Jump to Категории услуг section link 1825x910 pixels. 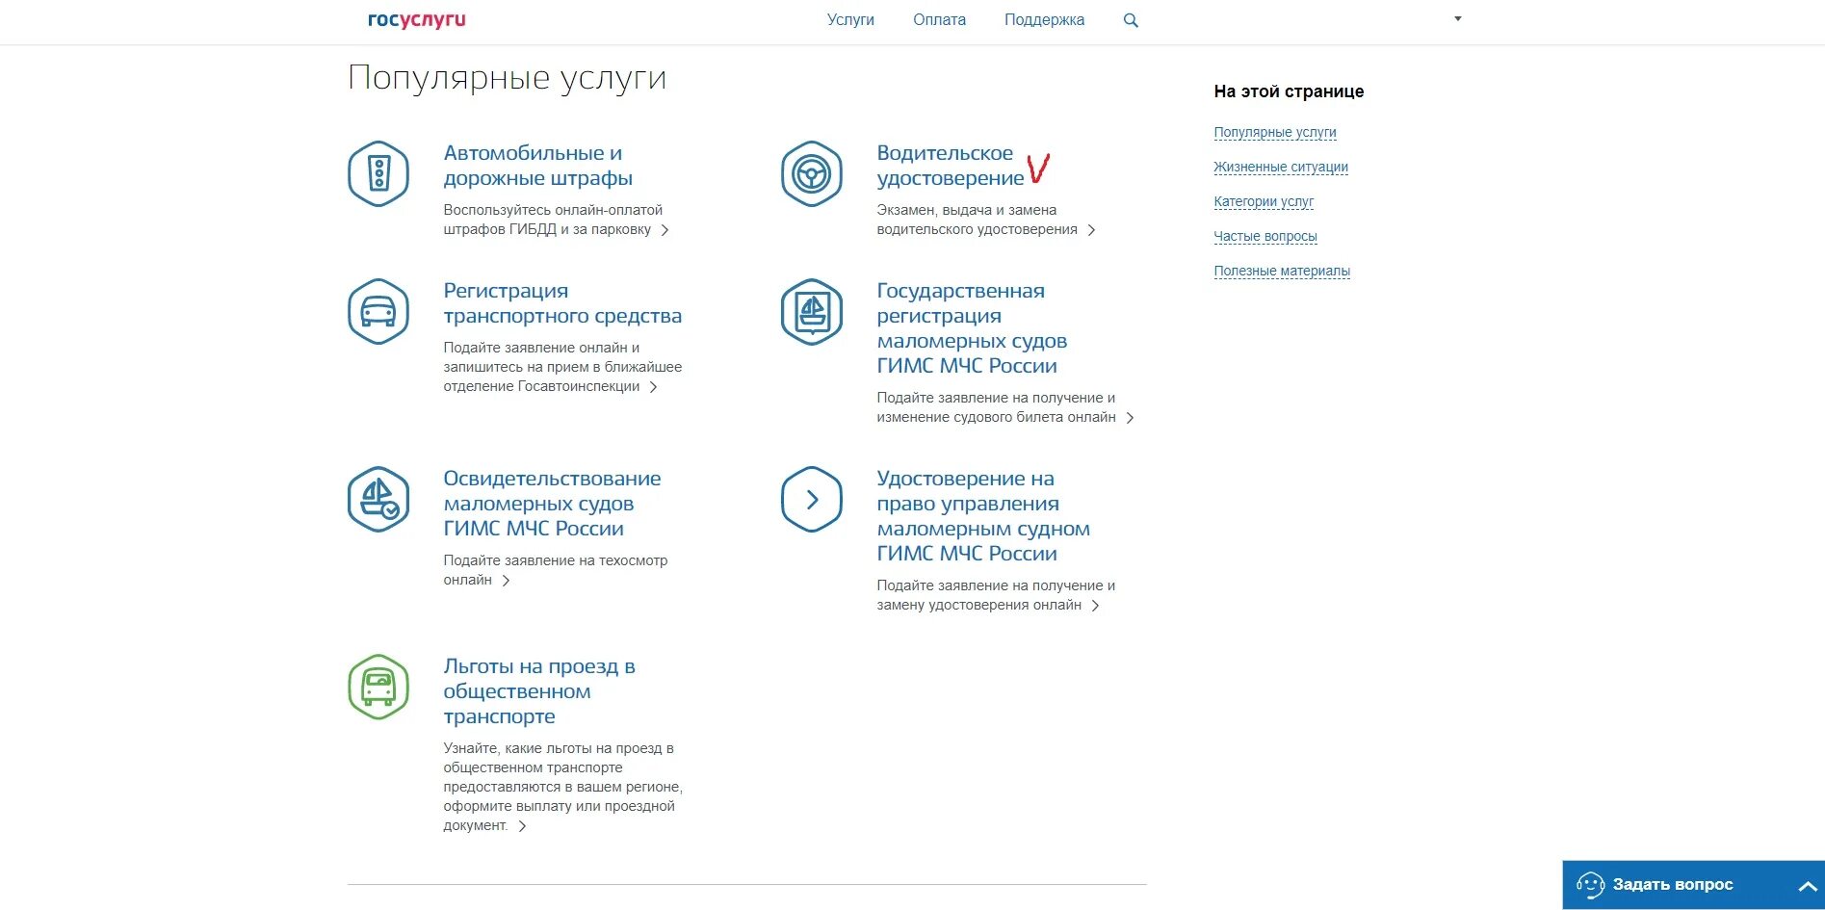click(x=1264, y=202)
